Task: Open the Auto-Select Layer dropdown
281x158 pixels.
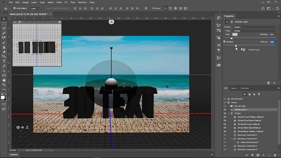Action: tap(35, 8)
